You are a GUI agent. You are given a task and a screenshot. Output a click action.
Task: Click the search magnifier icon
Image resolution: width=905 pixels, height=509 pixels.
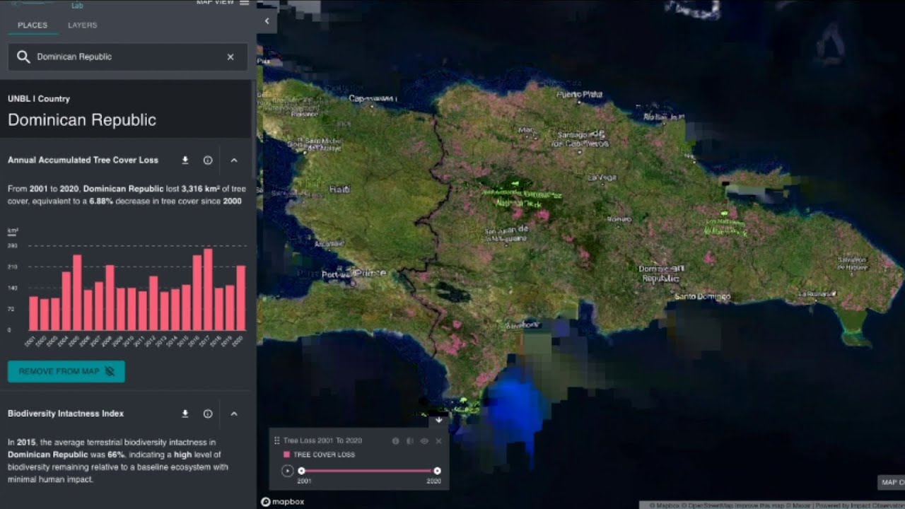23,57
